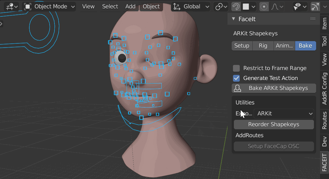Open the View menu
Image resolution: width=329 pixels, height=179 pixels.
[x=88, y=6]
